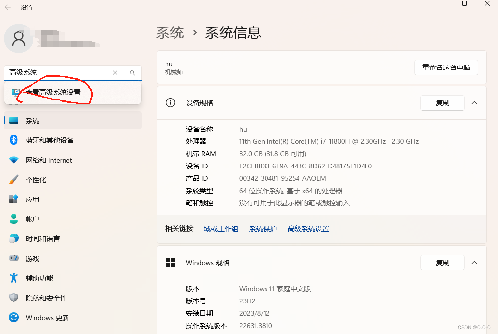The image size is (498, 334).
Task: Click the 系统 monitor icon in sidebar
Action: point(14,120)
